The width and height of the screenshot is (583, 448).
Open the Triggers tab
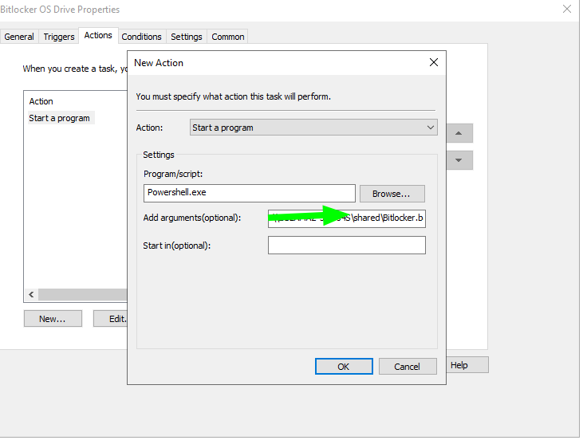coord(58,37)
